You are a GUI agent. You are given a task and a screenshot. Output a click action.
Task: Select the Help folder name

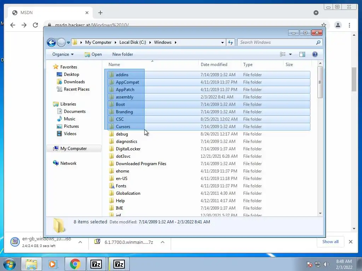[120, 201]
